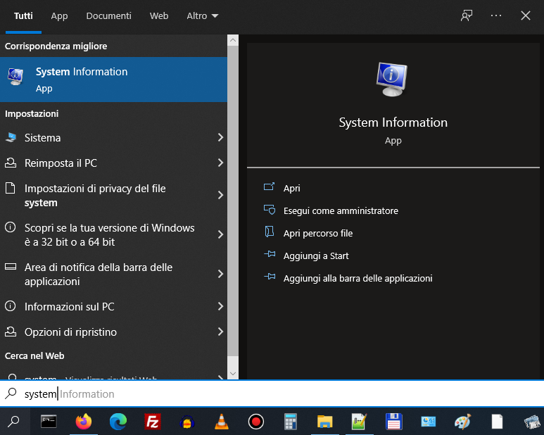Switch to the Web tab
The image size is (544, 435).
point(159,16)
